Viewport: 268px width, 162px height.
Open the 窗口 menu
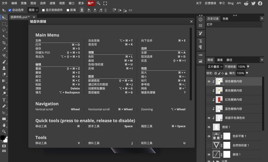[72, 3]
